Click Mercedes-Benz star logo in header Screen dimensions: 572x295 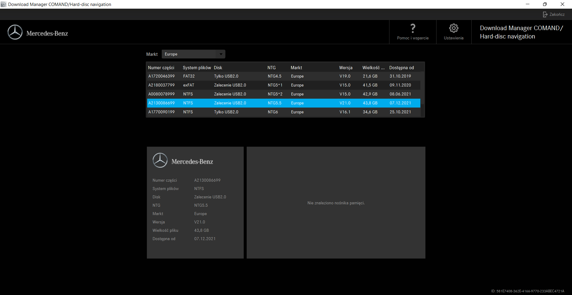click(15, 32)
